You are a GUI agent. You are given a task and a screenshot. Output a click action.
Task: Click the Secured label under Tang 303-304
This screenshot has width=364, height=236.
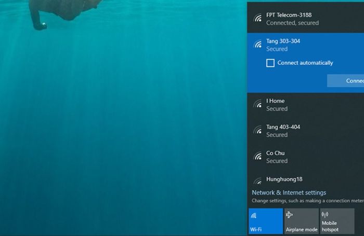[x=277, y=49]
